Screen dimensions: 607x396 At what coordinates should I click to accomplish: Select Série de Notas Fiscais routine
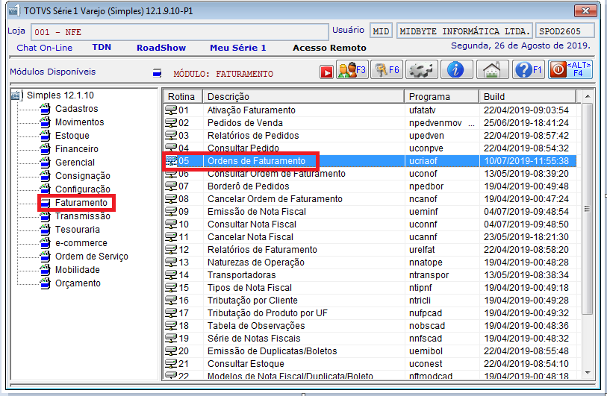click(370, 339)
